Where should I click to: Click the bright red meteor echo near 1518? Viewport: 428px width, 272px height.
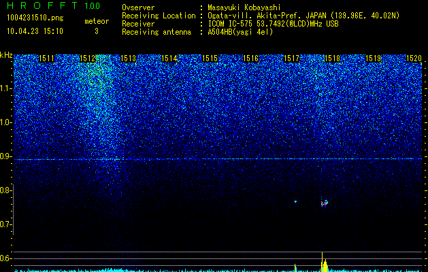click(325, 203)
